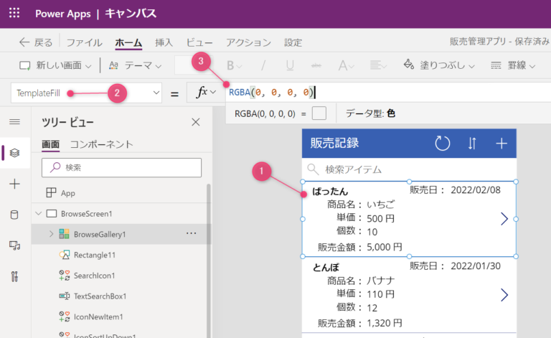Open the font color A dropdown
The image size is (551, 338).
[x=346, y=65]
